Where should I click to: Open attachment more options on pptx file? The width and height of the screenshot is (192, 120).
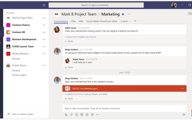(182, 88)
